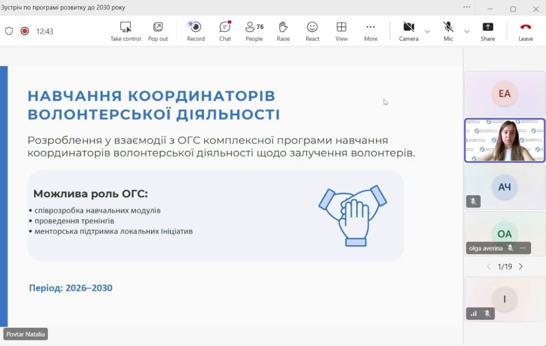Click the olga averina name label

486,248
